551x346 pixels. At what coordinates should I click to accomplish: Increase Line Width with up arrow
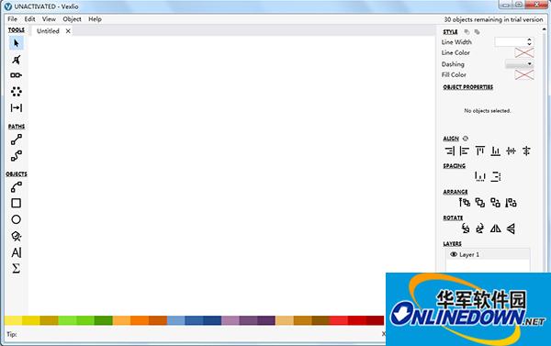(x=529, y=39)
